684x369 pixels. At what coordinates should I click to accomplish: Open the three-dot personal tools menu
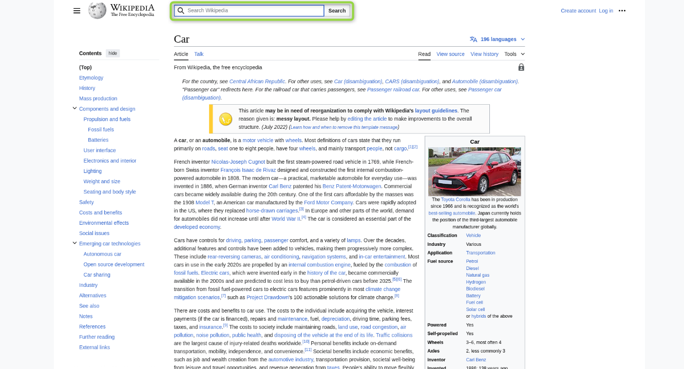tap(622, 11)
